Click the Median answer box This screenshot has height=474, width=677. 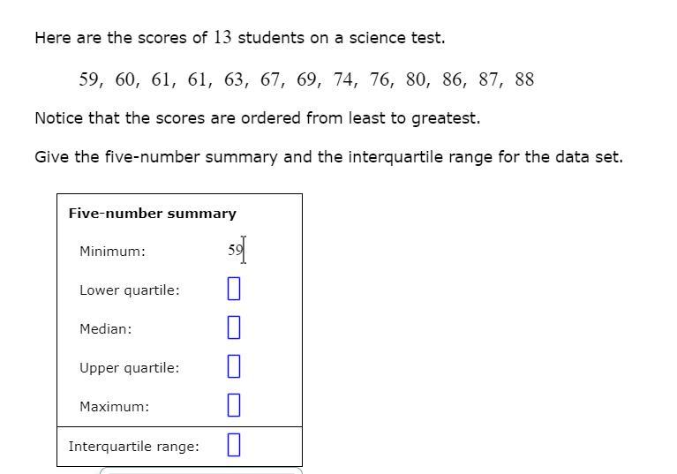234,327
